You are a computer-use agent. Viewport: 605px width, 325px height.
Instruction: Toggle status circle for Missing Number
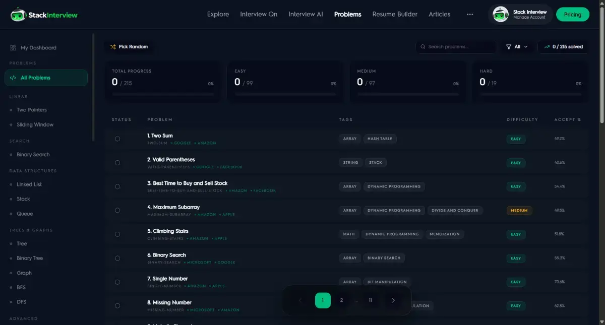(x=117, y=306)
